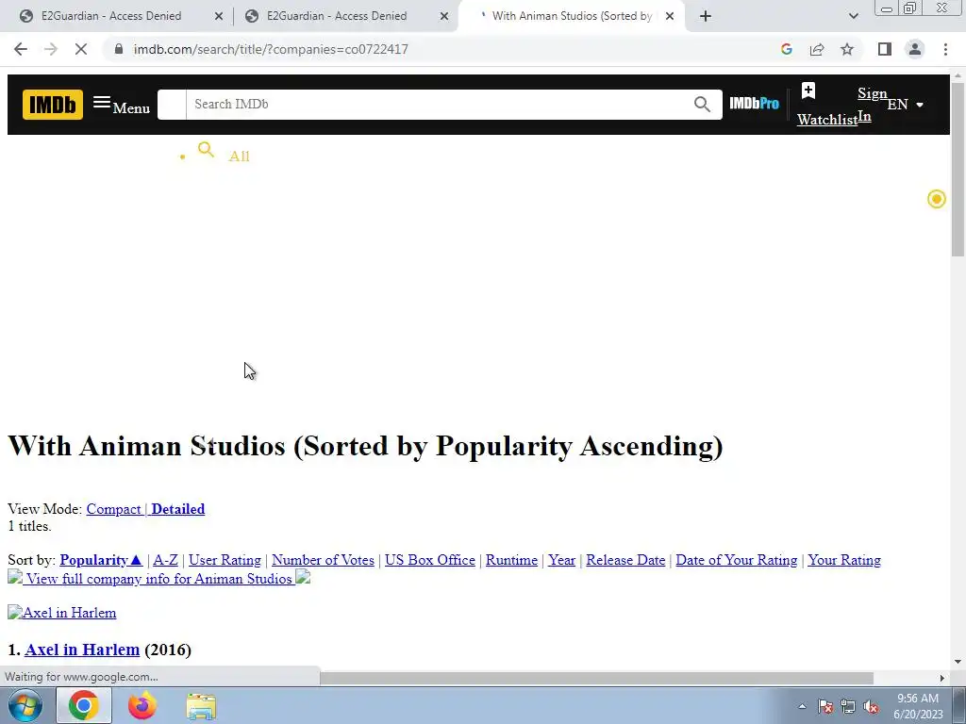Click the muted volume tray icon

click(871, 707)
